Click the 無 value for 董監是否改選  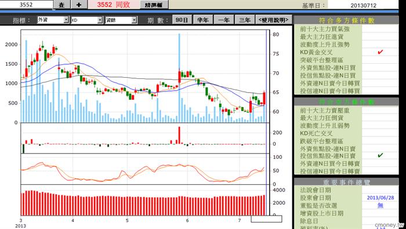click(380, 206)
